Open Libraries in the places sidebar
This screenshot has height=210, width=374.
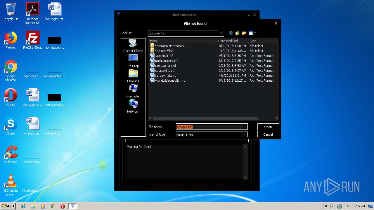133,76
